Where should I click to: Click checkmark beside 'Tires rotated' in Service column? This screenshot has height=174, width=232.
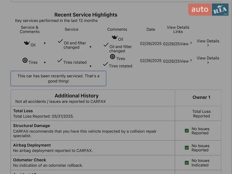tap(60, 60)
